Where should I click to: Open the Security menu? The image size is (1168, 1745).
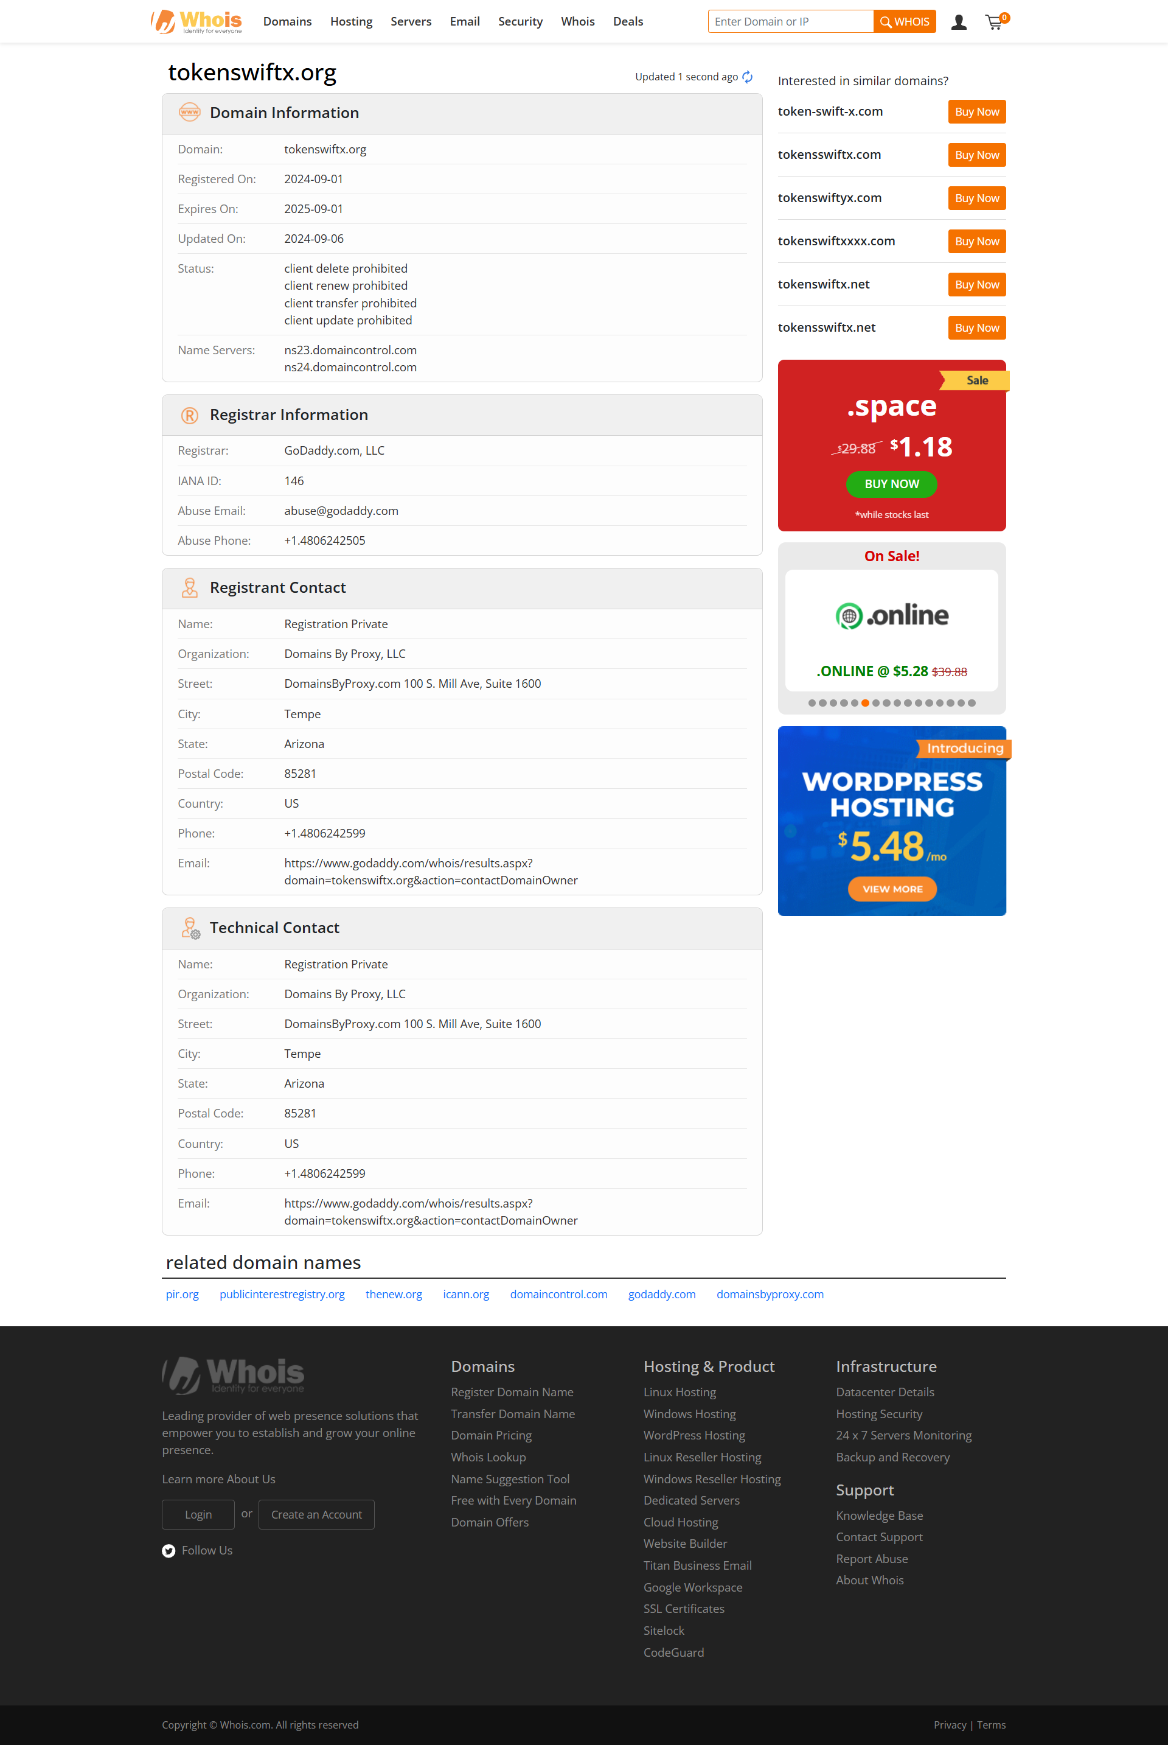(521, 22)
